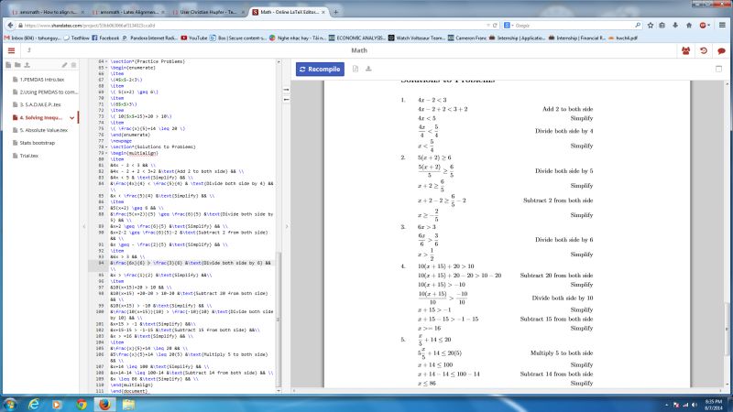Fold the multialign block at line 79
733x412 pixels.
106,153
